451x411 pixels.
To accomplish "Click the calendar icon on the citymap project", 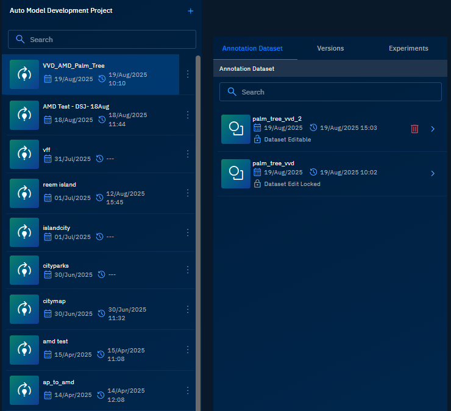I will pyautogui.click(x=48, y=313).
